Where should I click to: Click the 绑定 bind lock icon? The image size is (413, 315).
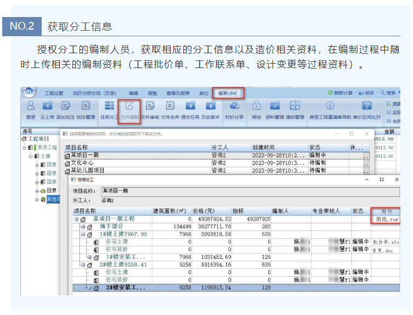pos(256,105)
